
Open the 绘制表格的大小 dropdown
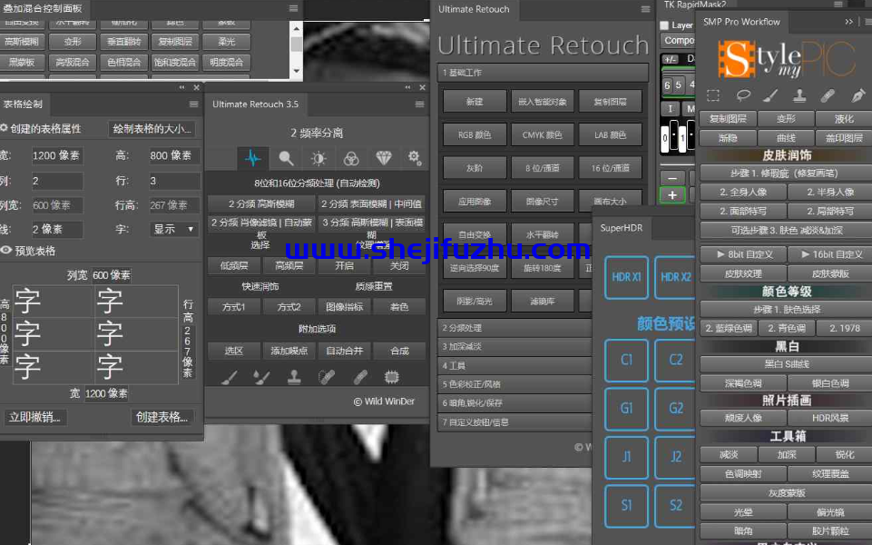[152, 129]
